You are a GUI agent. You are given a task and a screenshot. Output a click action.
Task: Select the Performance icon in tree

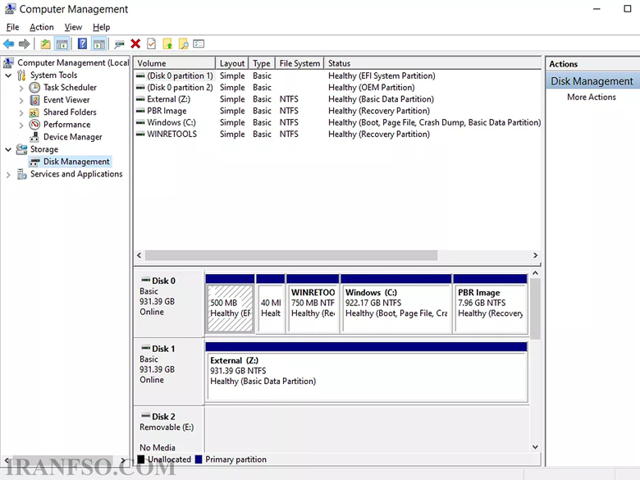[34, 125]
